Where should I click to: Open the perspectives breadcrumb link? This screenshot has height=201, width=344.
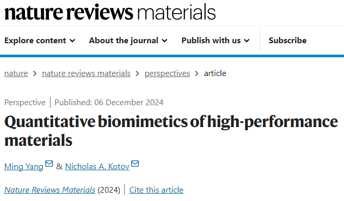tap(167, 73)
